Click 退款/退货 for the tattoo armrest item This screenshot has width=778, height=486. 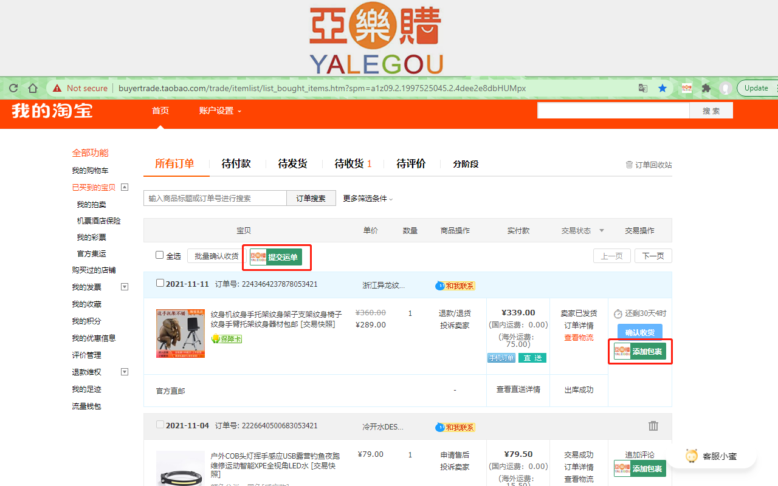[x=455, y=313]
